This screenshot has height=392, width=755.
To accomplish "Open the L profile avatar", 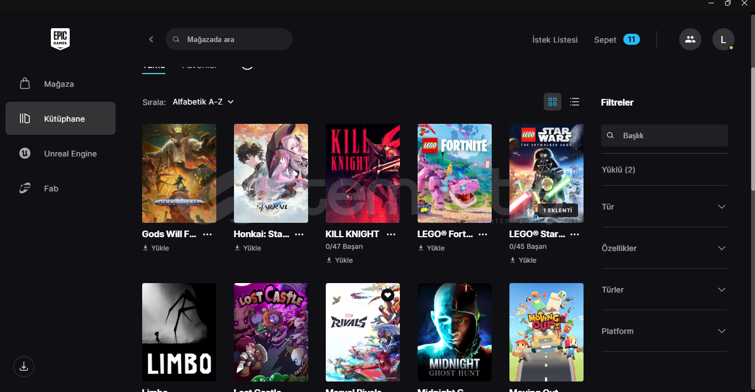I will click(x=723, y=39).
